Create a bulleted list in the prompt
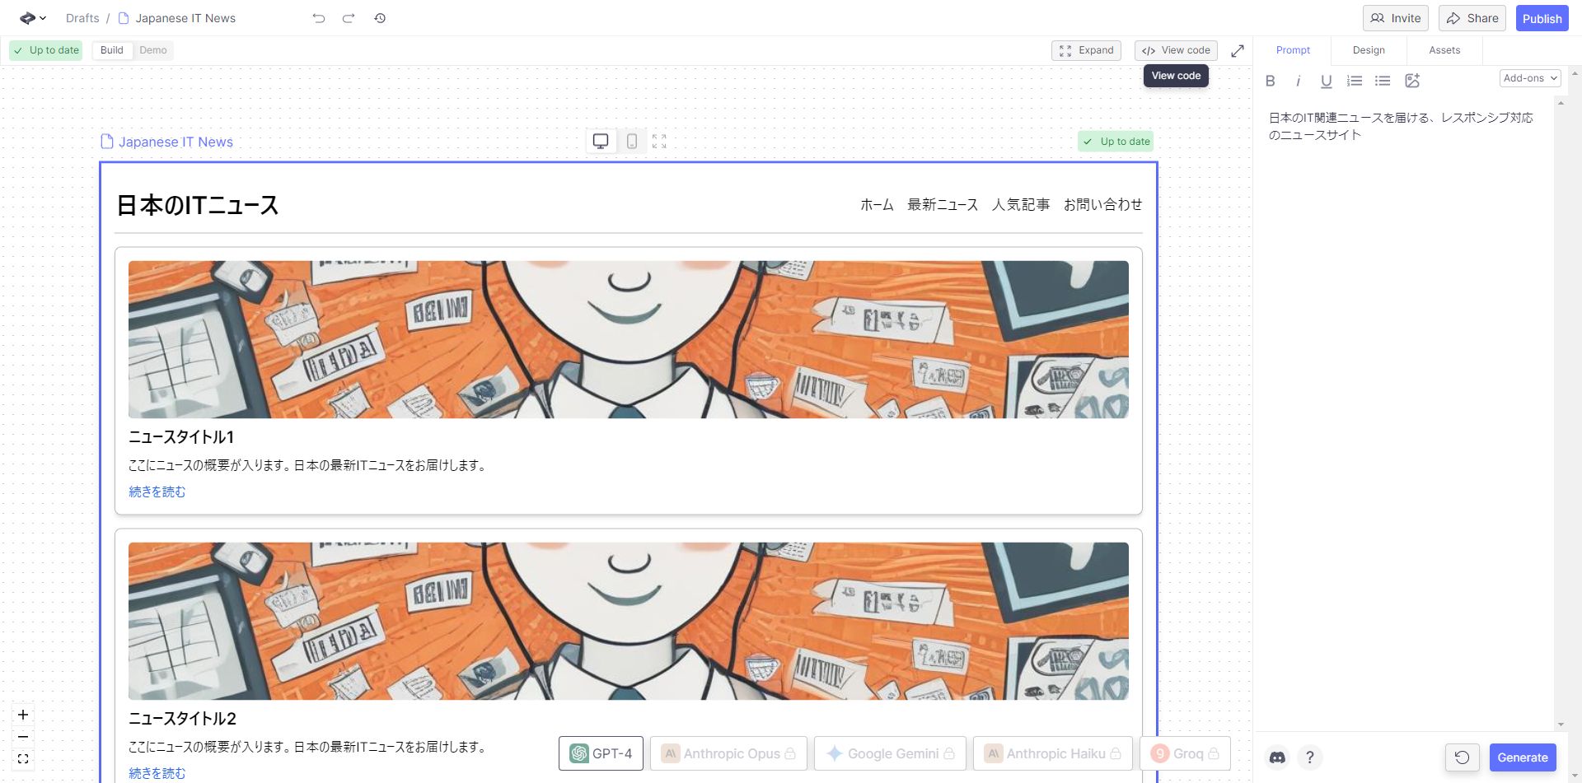1582x783 pixels. pos(1383,81)
